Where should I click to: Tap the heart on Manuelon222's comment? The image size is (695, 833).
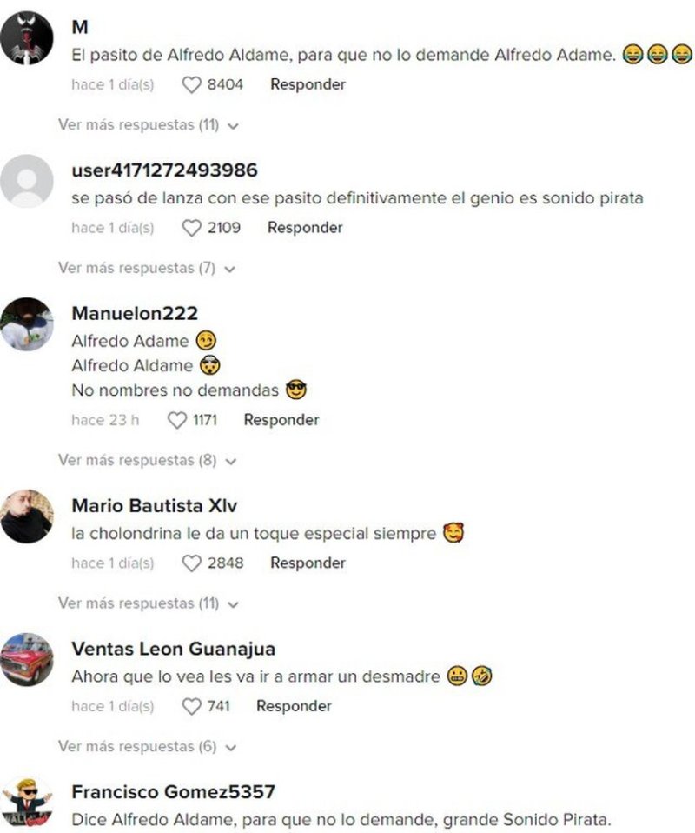pyautogui.click(x=177, y=421)
